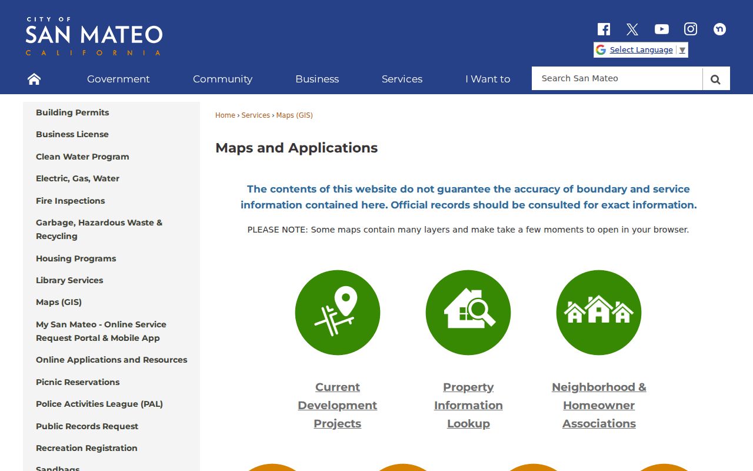Viewport: 753px width, 471px height.
Task: Click the City of San Mateo logo
Action: tap(94, 37)
